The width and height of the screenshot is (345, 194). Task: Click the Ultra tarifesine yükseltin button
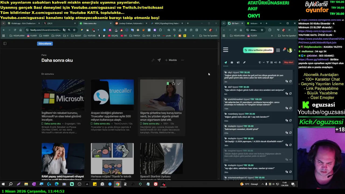tap(258, 50)
